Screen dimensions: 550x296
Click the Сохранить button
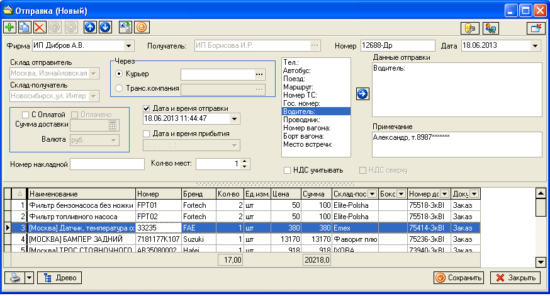[x=459, y=278]
